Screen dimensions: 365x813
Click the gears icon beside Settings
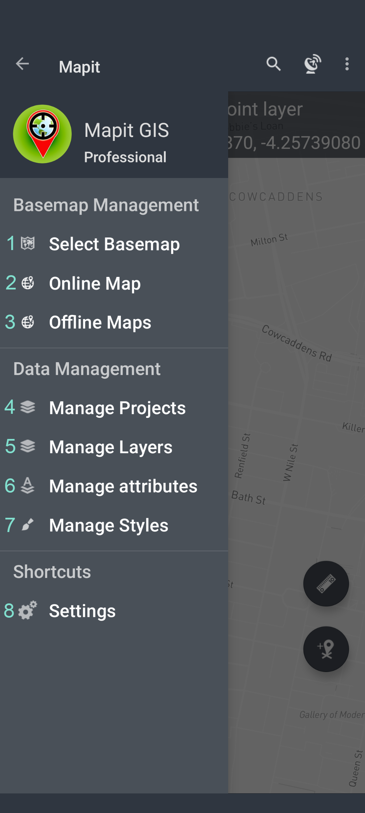(x=27, y=611)
